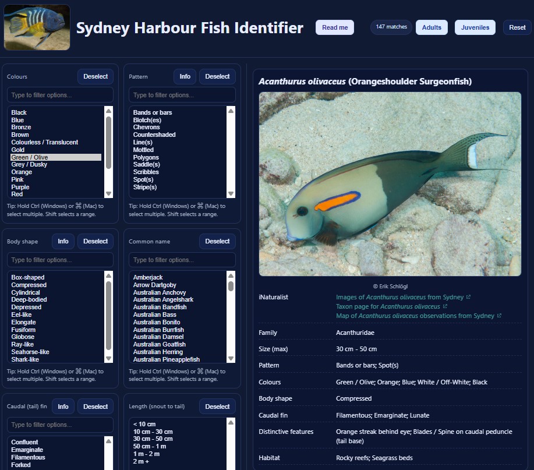This screenshot has height=470, width=534.
Task: Select Bronze colour option
Action: tap(56, 127)
